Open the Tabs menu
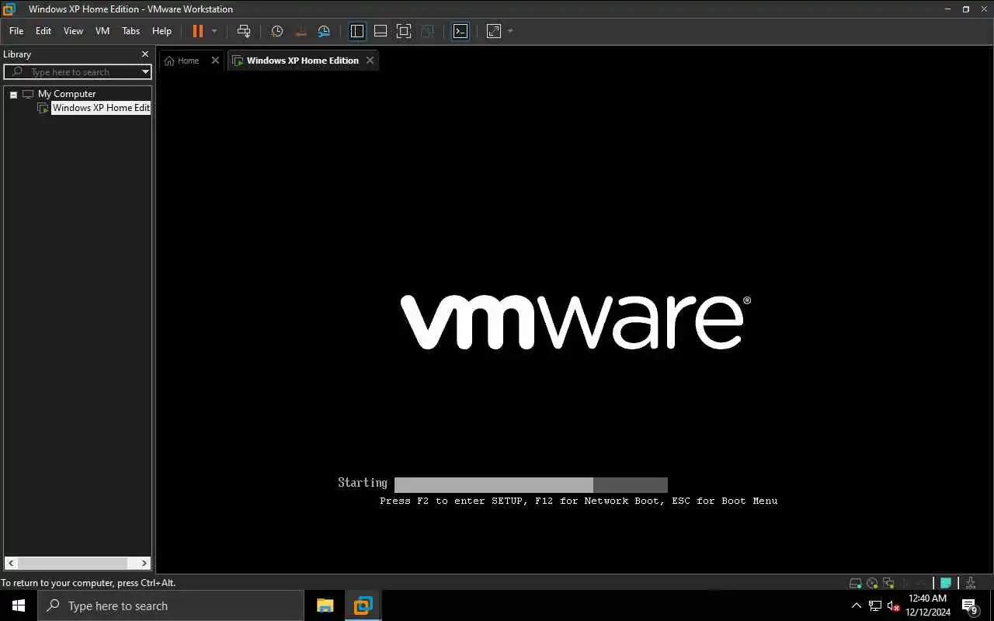 tap(131, 31)
